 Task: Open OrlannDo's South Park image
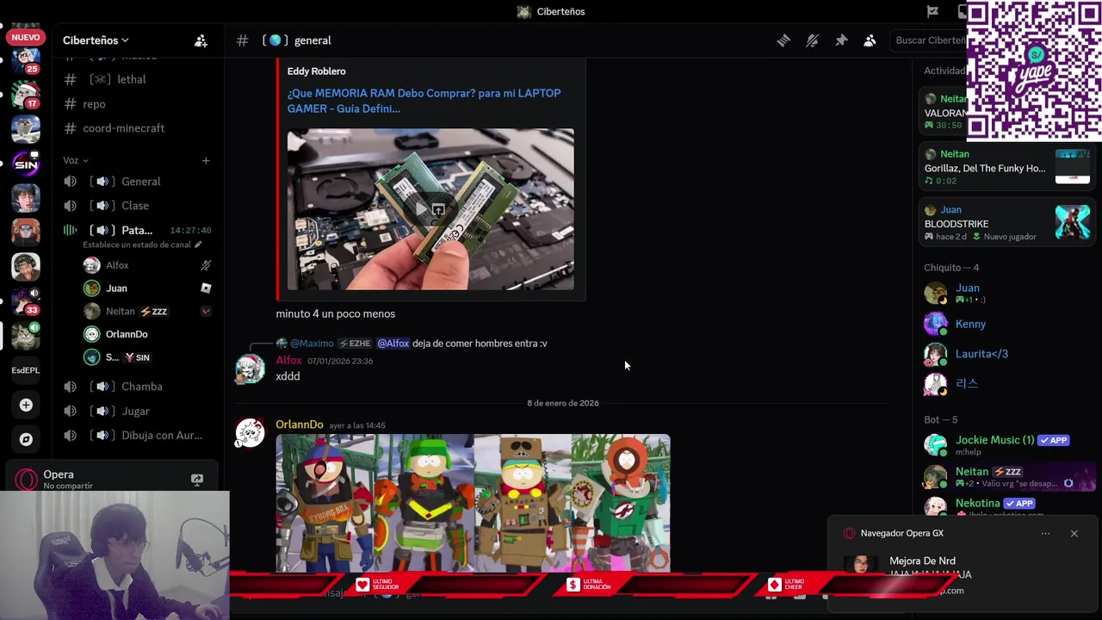point(473,503)
